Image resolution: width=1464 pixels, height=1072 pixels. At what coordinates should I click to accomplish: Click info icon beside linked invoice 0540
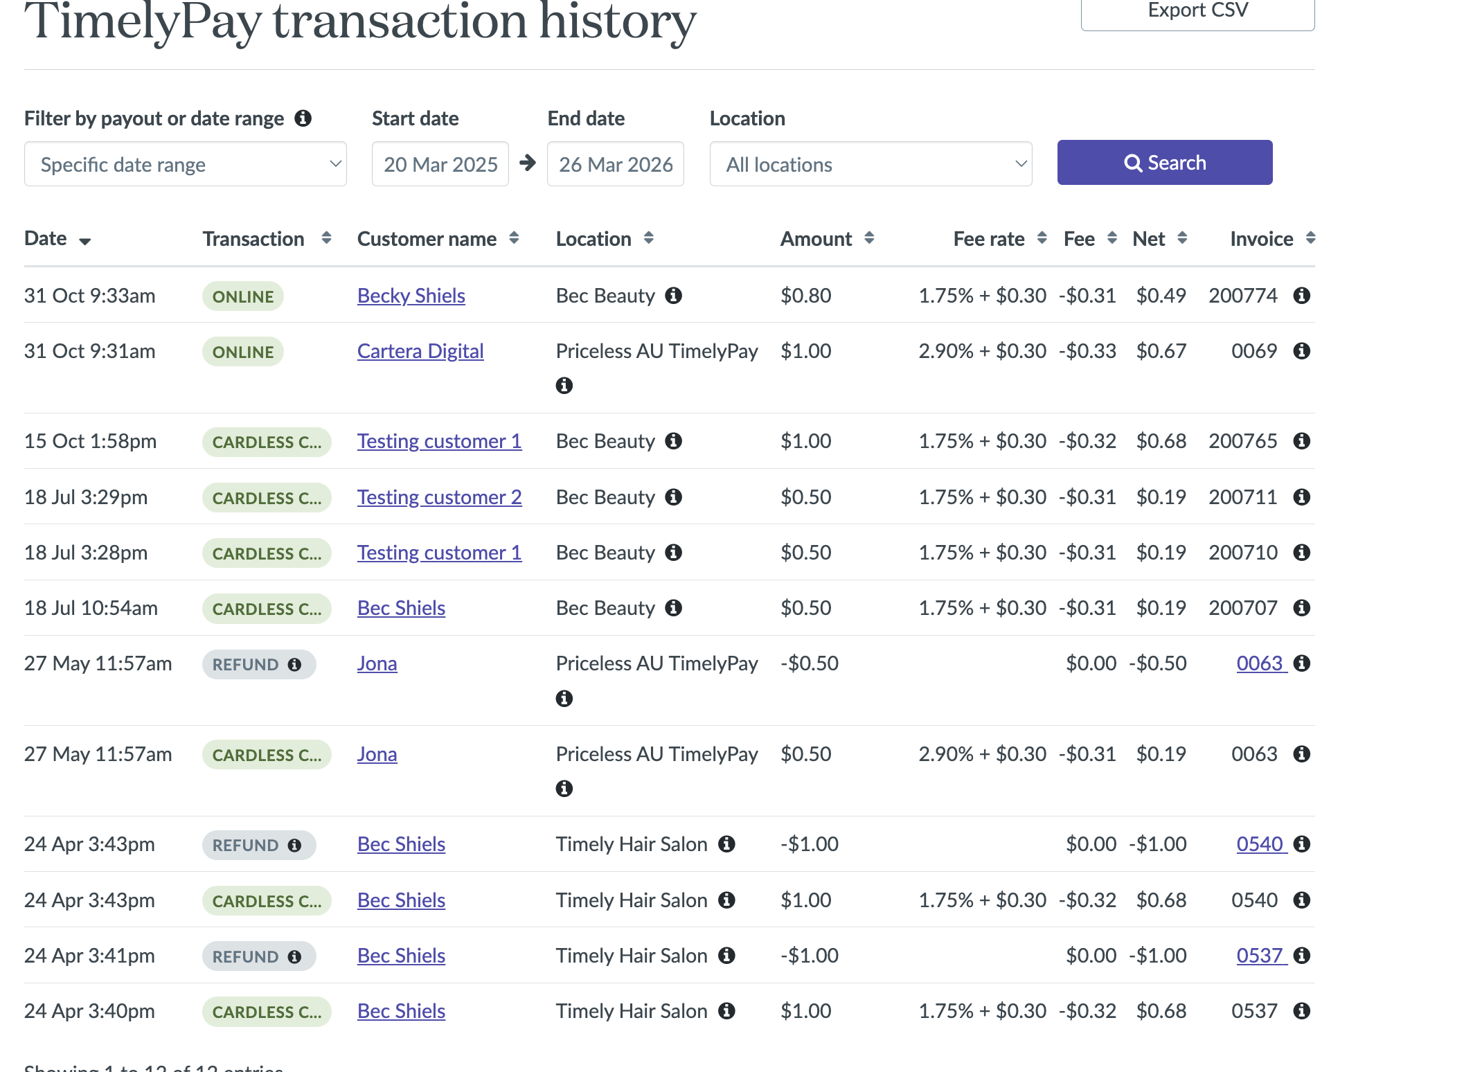pos(1301,844)
